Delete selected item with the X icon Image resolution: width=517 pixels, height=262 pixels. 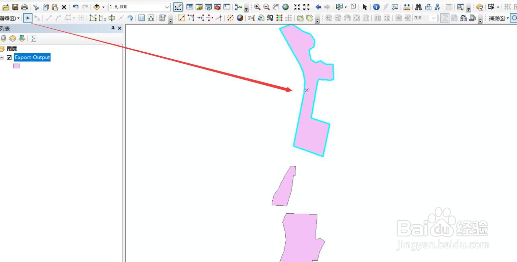coord(64,7)
